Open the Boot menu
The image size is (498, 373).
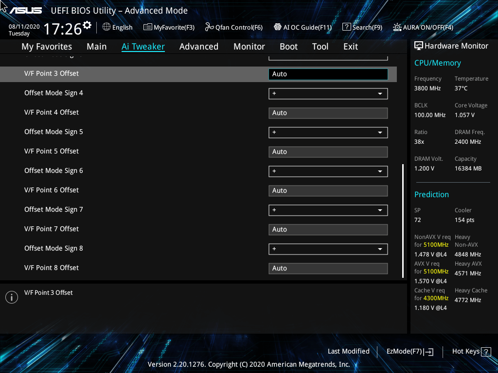(x=288, y=46)
